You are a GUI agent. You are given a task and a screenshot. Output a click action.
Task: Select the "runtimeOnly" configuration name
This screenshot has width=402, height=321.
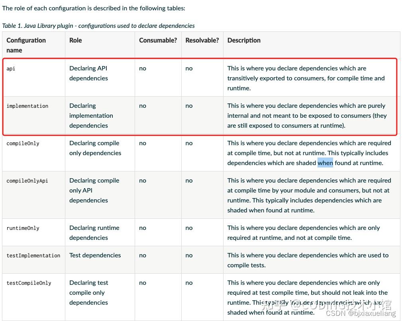23,228
